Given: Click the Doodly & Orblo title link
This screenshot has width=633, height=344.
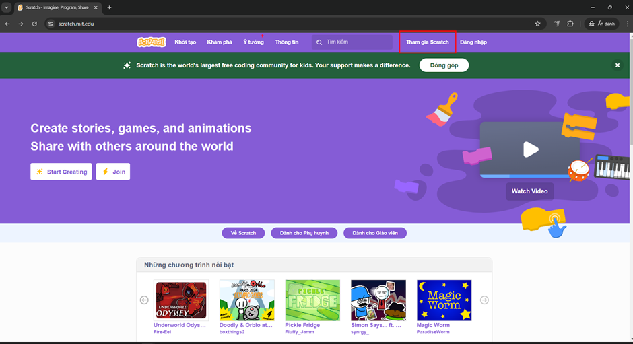Looking at the screenshot, I should pos(246,325).
